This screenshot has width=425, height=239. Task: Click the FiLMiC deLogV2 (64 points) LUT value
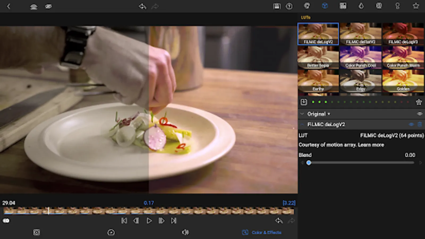(x=392, y=135)
